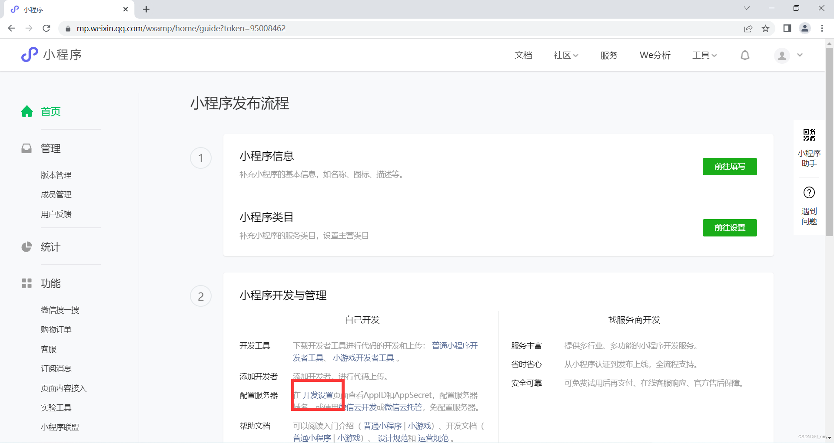
Task: Click the 小程序助手 QR code icon
Action: click(809, 135)
